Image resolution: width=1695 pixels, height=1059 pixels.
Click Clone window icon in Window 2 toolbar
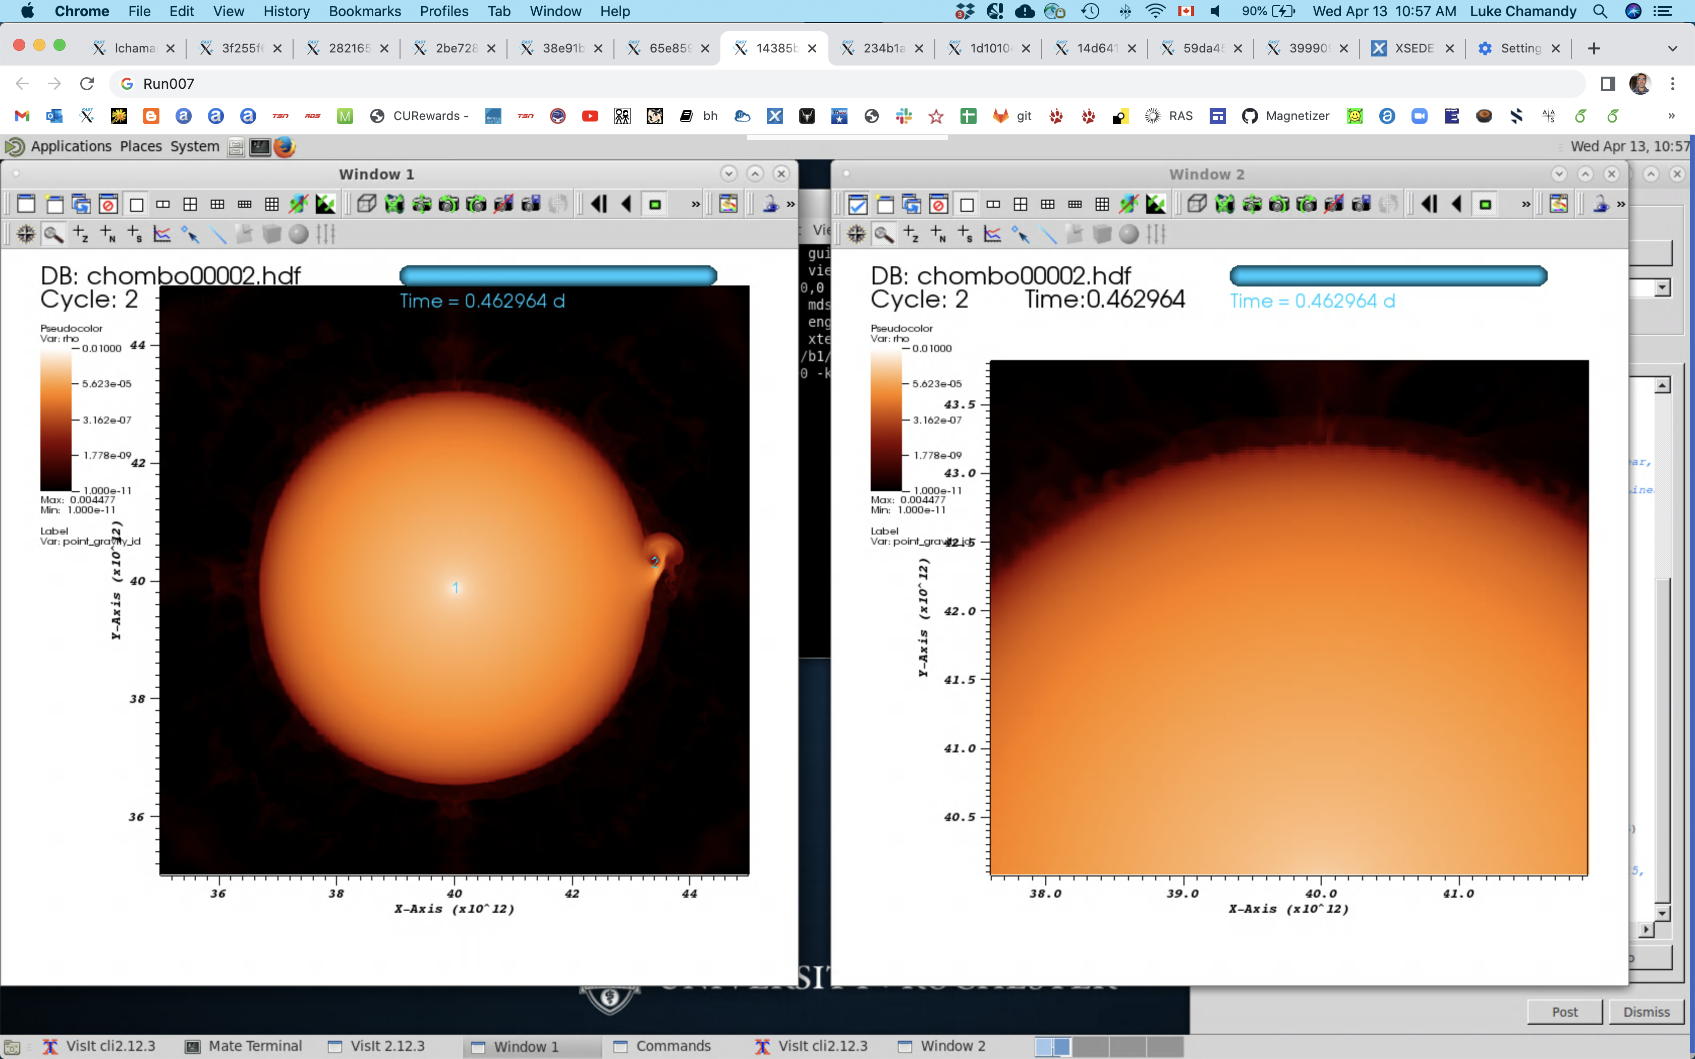tap(912, 204)
